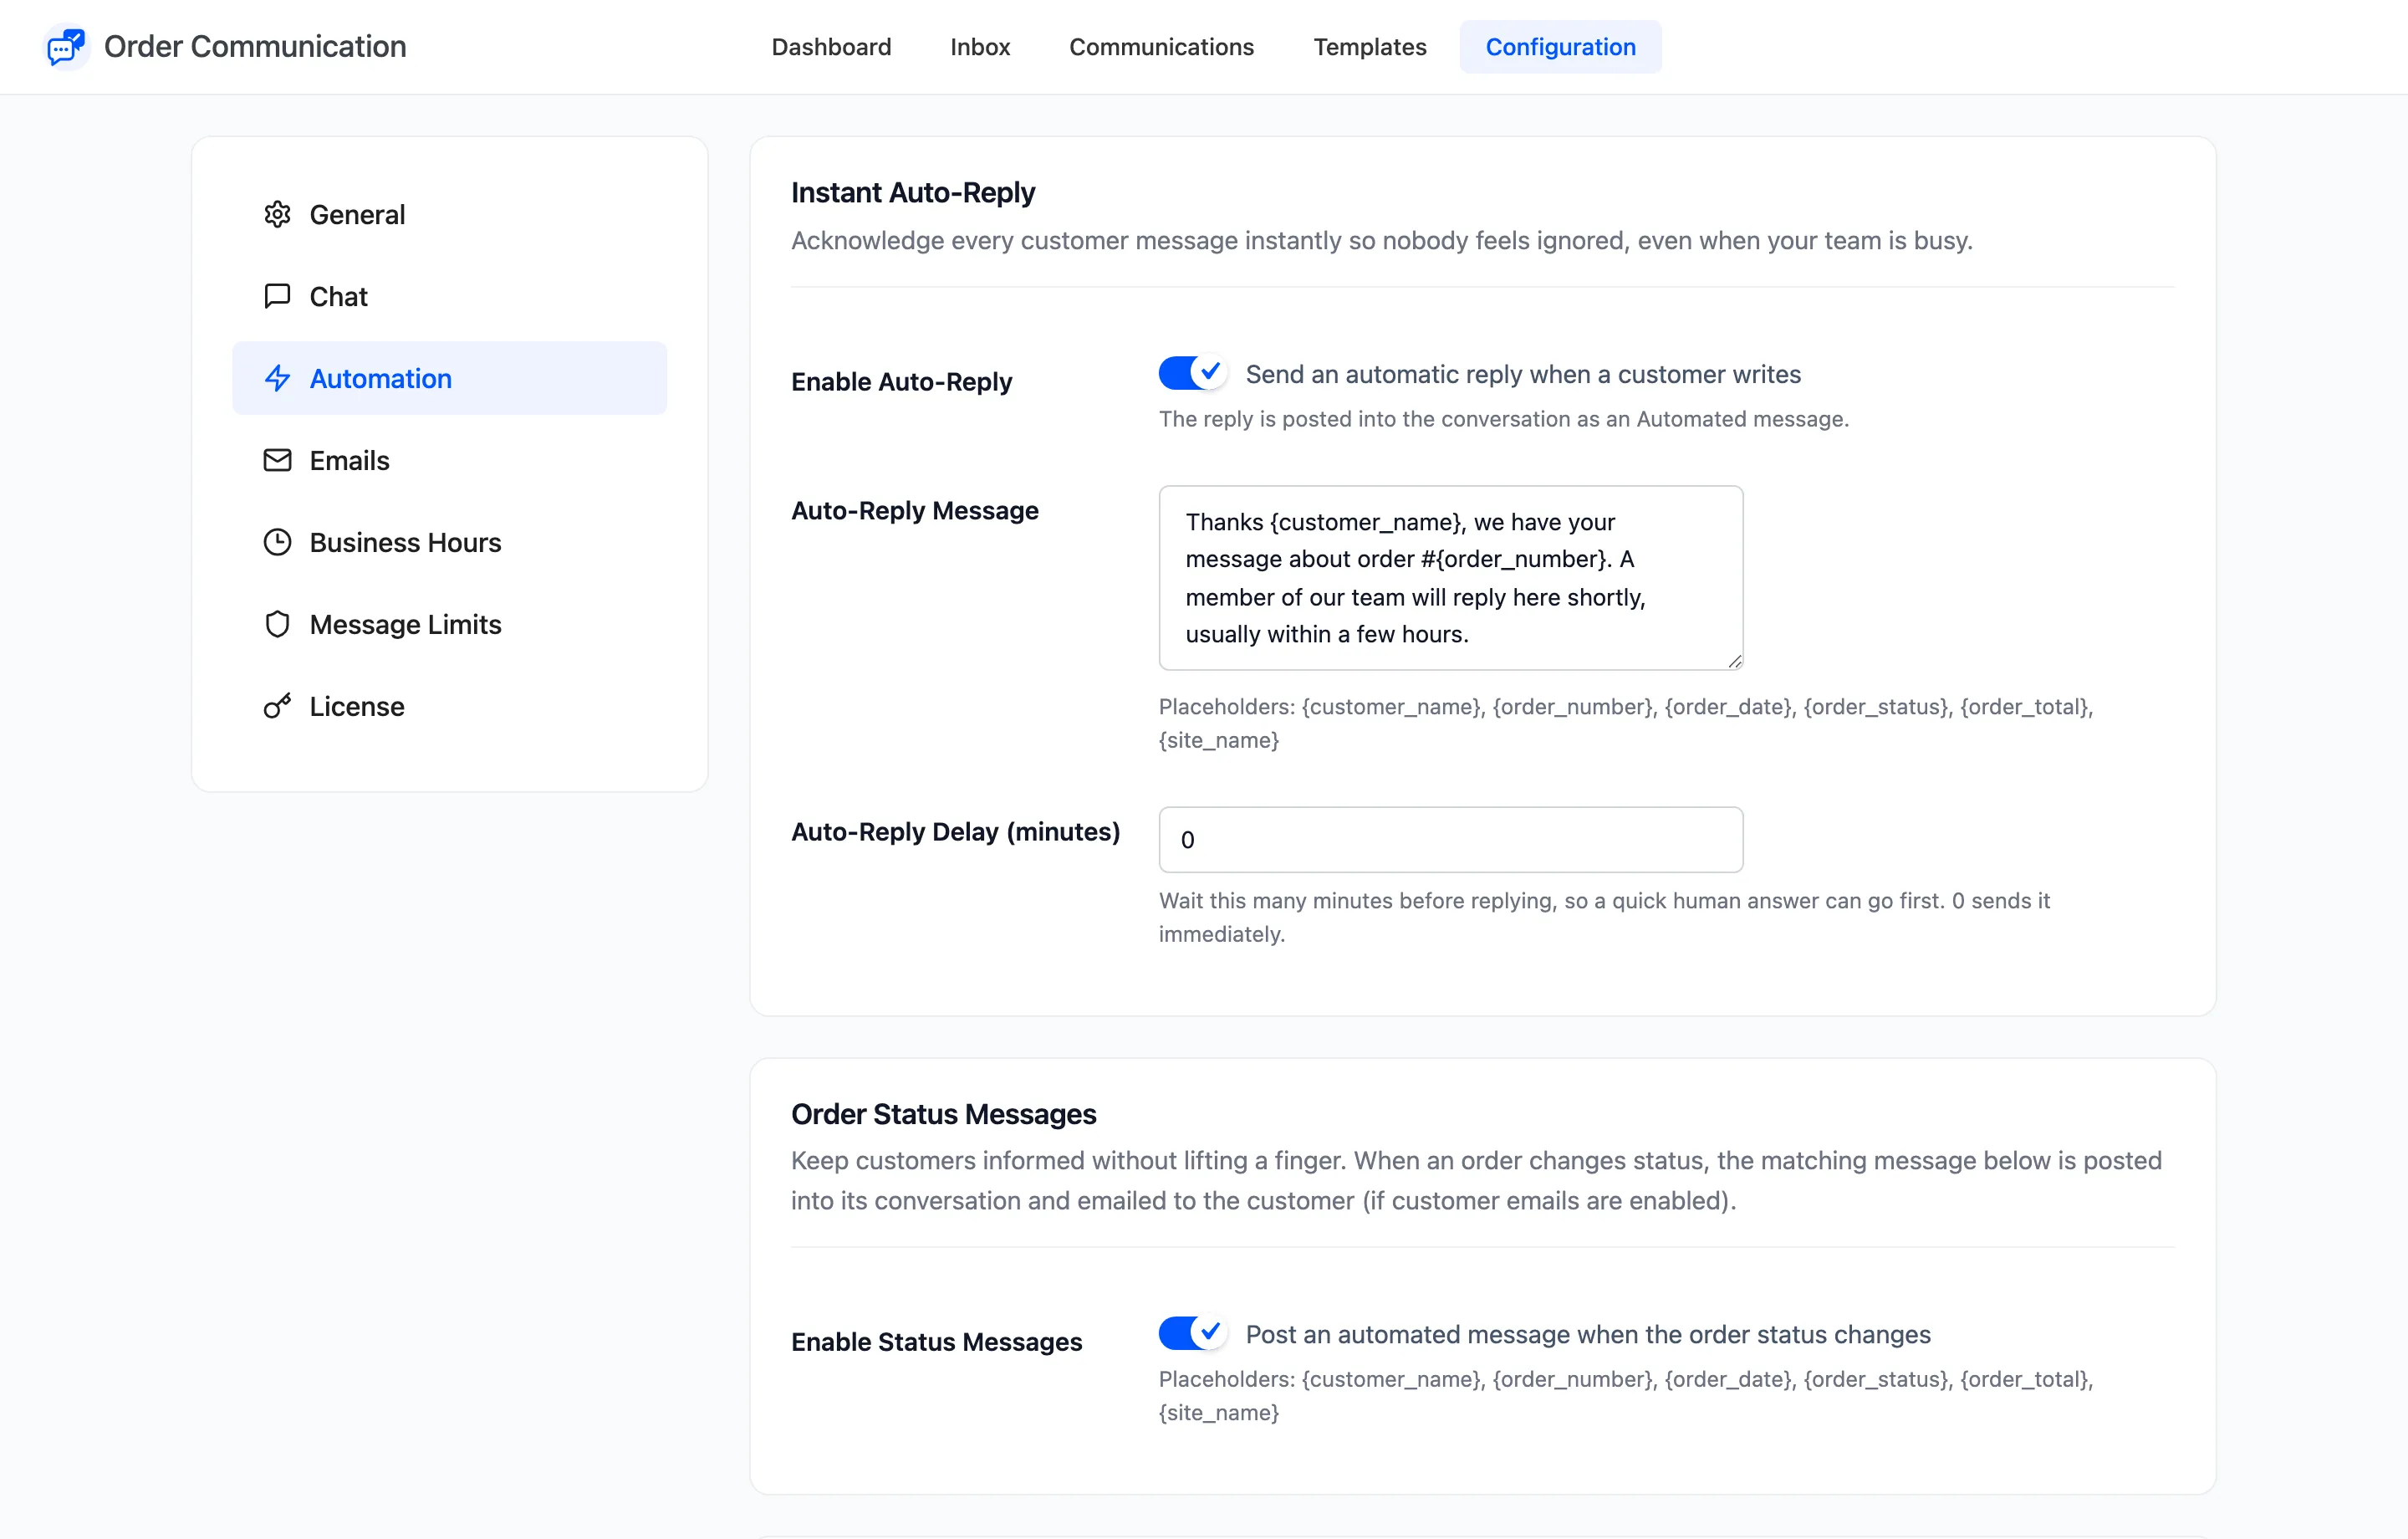The height and width of the screenshot is (1539, 2408).
Task: Open the Dashboard tab
Action: tap(831, 47)
